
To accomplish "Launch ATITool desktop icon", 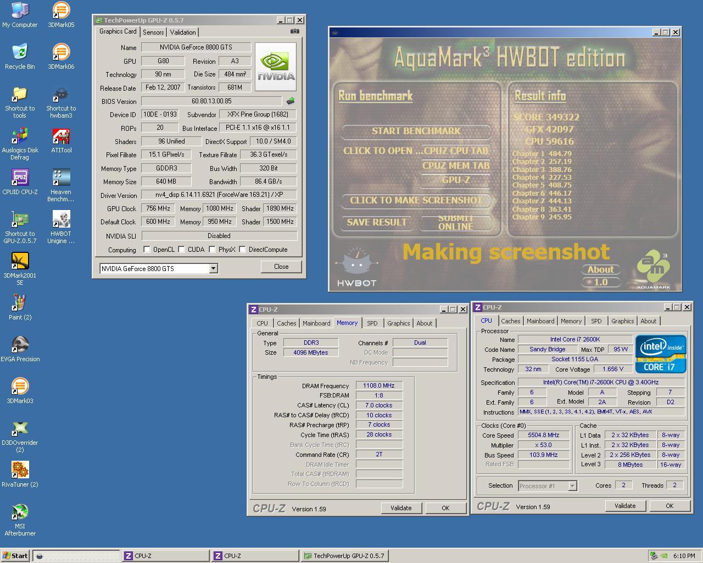I will click(x=61, y=141).
